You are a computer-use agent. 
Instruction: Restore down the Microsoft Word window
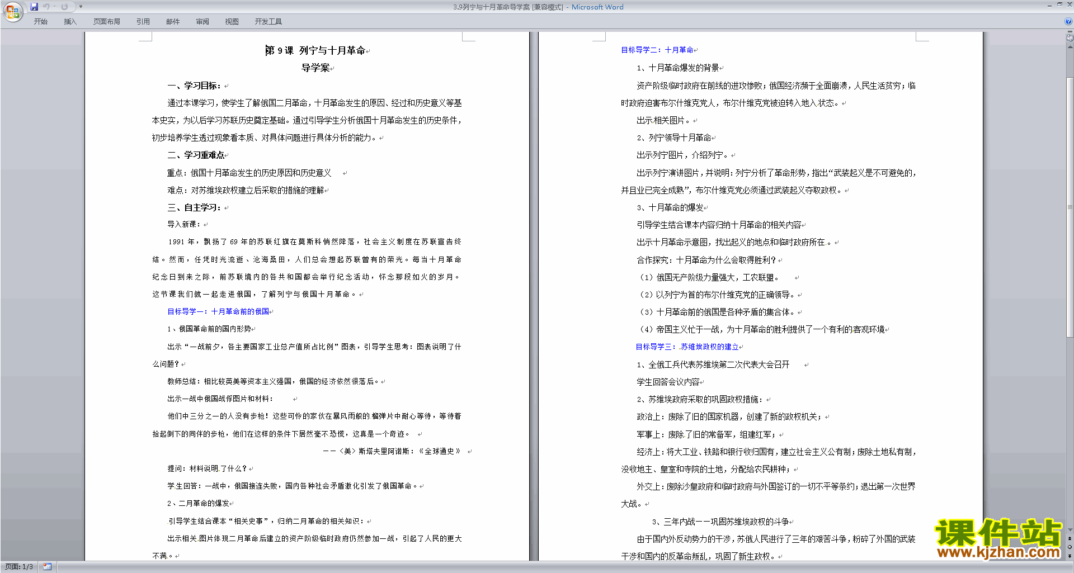1059,5
